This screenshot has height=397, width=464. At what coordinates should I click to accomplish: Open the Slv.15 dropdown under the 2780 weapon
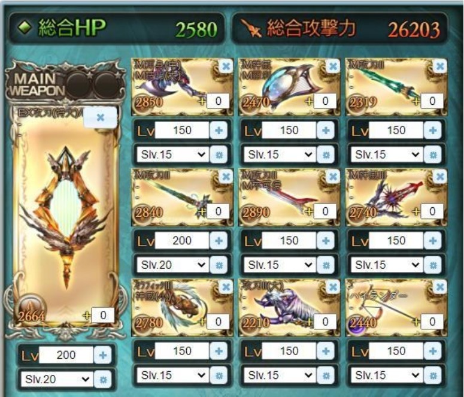(x=172, y=375)
